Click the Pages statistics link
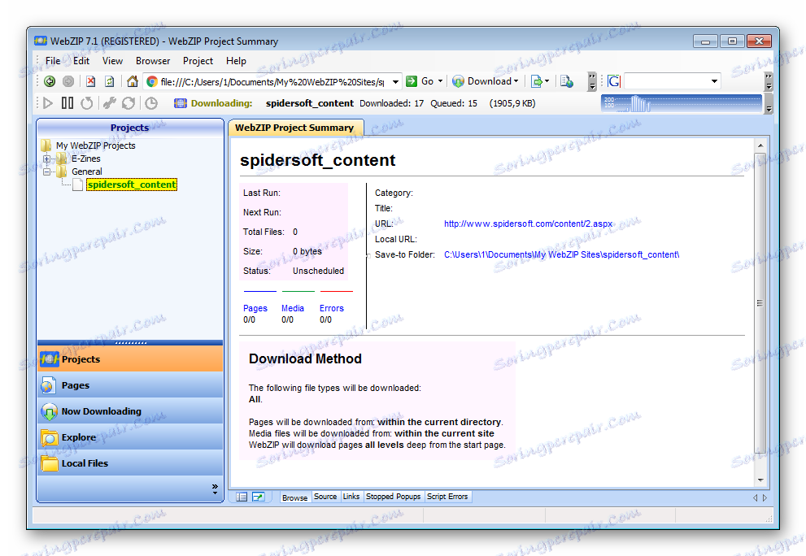This screenshot has width=806, height=556. 255,308
